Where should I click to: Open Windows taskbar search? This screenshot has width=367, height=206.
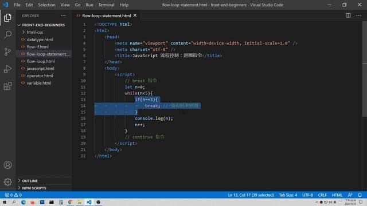(x=14, y=202)
